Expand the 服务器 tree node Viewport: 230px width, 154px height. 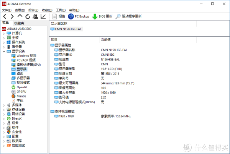[x=4, y=47]
